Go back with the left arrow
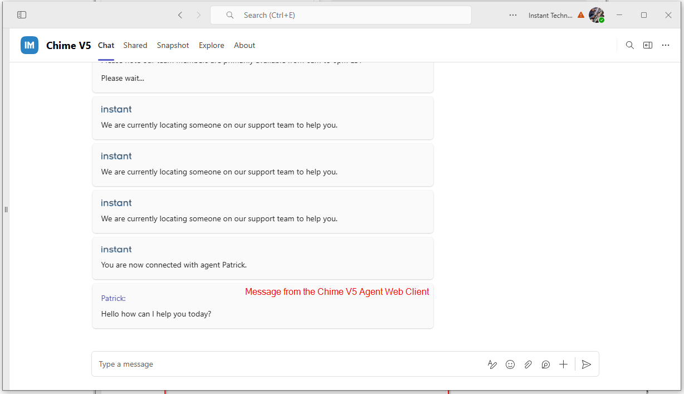 (x=180, y=15)
